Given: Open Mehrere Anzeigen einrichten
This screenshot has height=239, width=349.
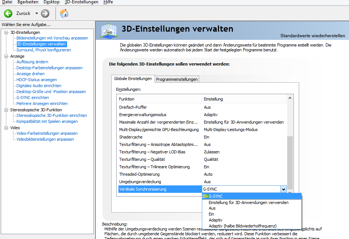Looking at the screenshot, I should tap(42, 103).
